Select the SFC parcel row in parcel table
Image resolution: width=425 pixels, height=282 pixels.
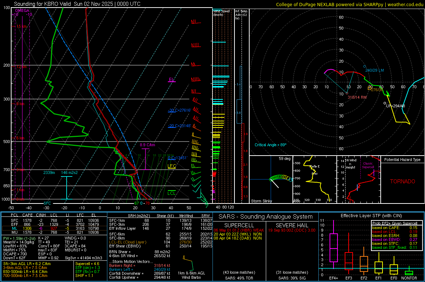[x=54, y=220]
